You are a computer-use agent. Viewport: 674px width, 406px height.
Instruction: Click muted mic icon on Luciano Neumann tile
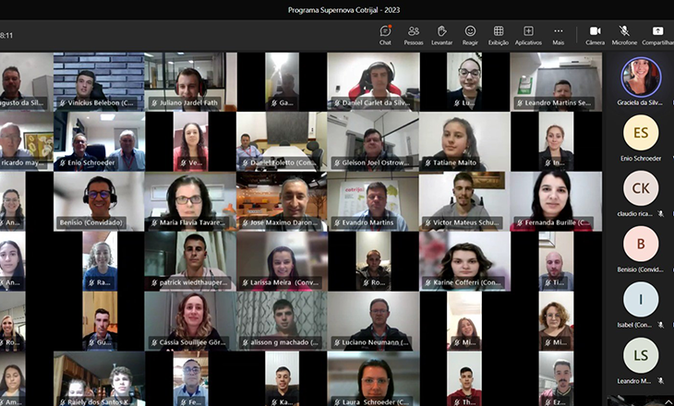(337, 343)
